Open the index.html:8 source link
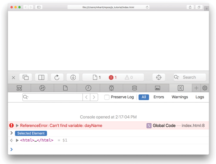 [193, 126]
